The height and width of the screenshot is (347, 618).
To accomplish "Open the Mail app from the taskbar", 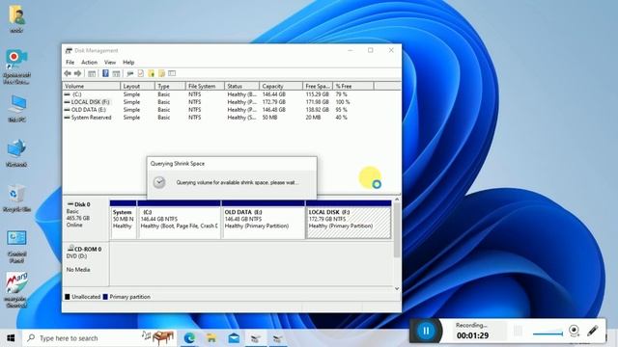I will (234, 338).
